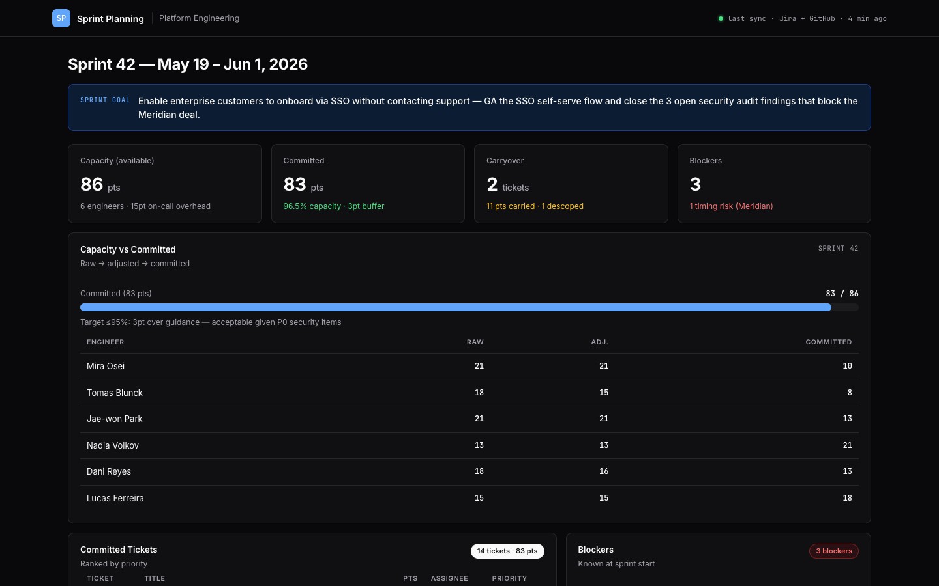
Task: Click the ASSIGNEE column header
Action: 449,578
